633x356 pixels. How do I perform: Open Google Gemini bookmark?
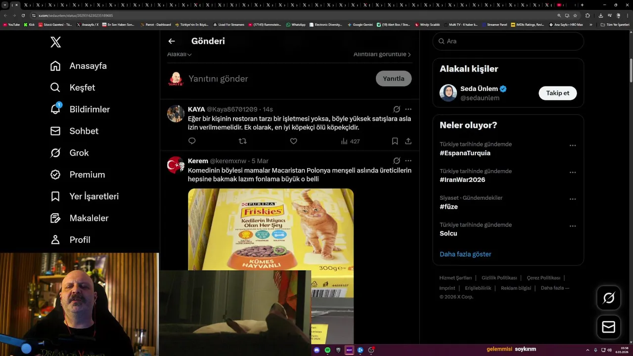[x=360, y=24]
